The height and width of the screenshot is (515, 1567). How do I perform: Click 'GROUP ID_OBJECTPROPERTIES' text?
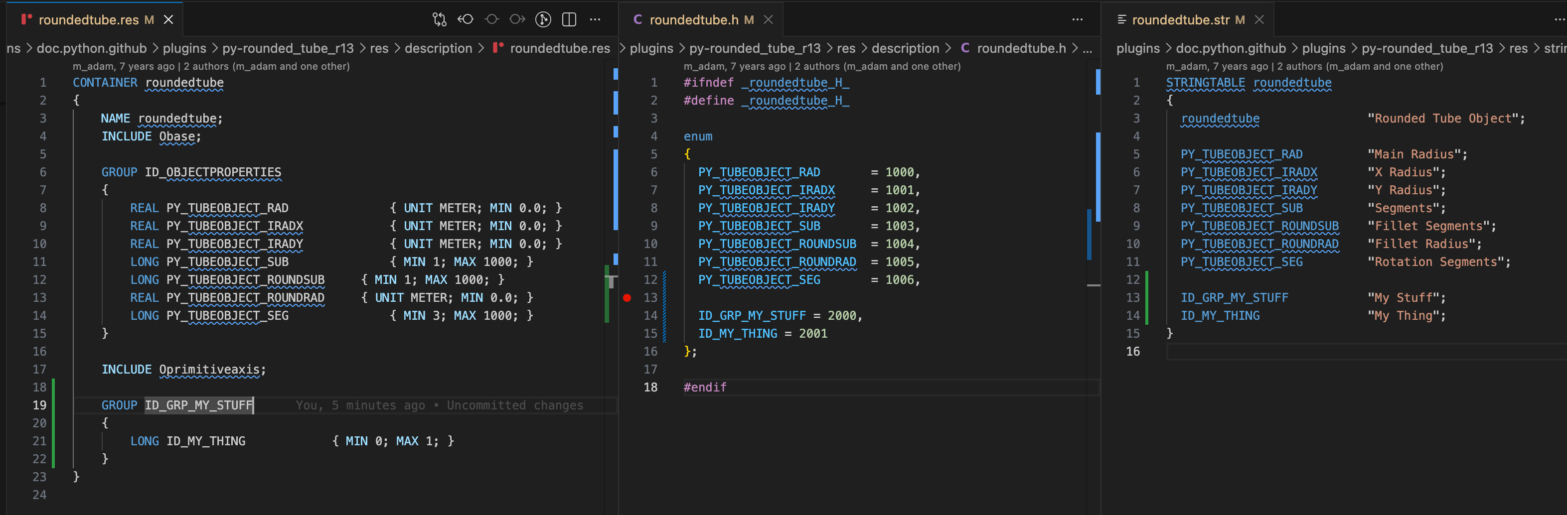191,173
